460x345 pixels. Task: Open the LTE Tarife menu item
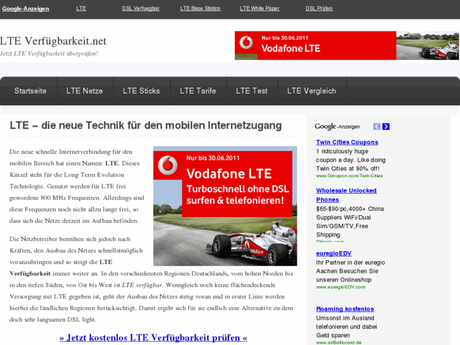(x=198, y=91)
